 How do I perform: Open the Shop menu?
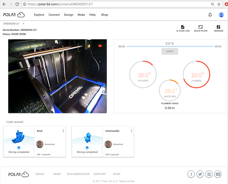pos(104,15)
